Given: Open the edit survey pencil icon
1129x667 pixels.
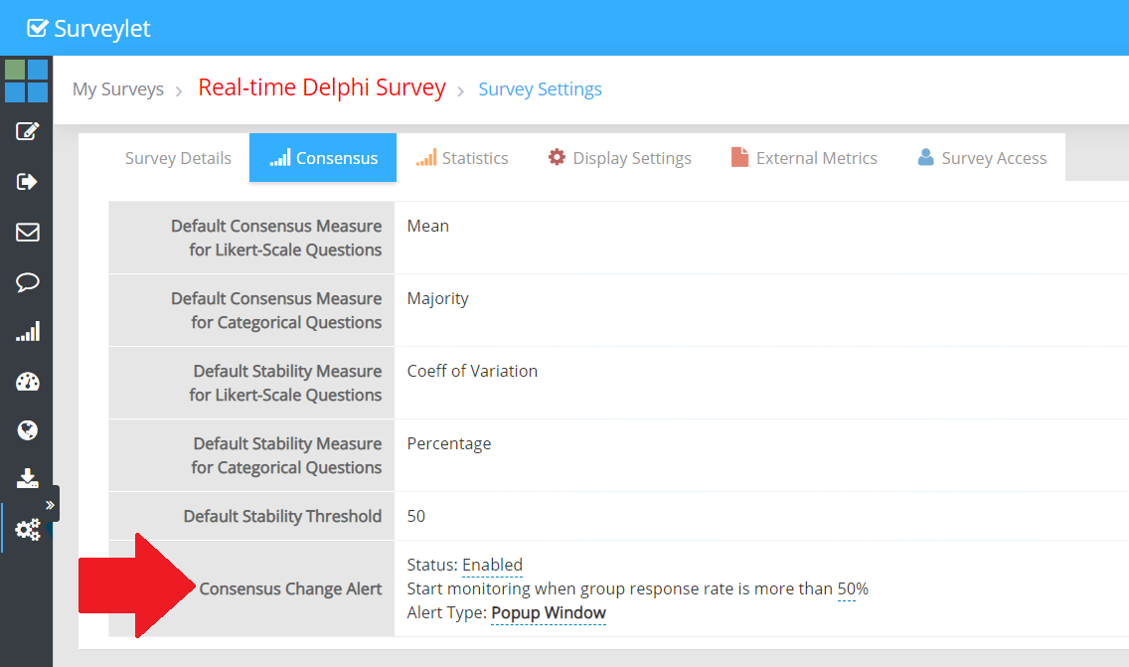Looking at the screenshot, I should [27, 131].
